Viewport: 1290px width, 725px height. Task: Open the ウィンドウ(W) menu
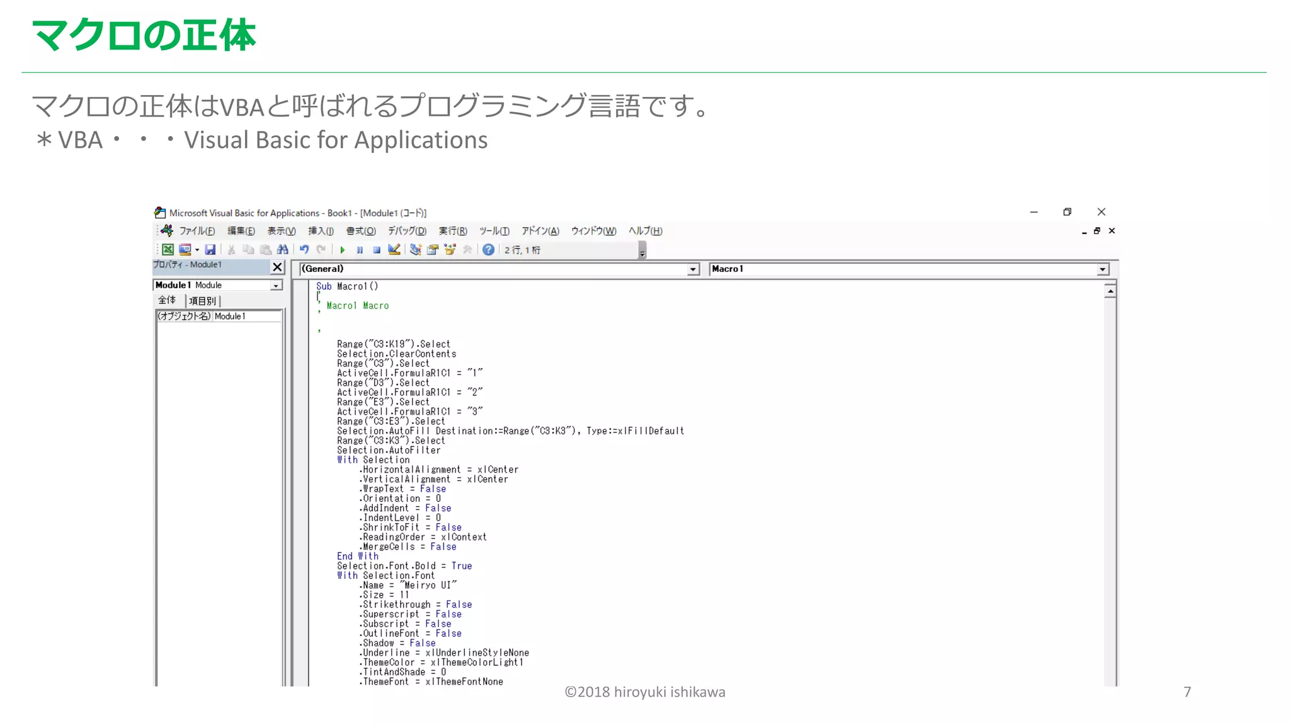(593, 231)
